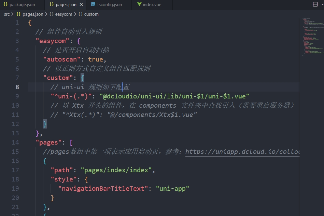Image resolution: width=324 pixels, height=216 pixels.
Task: Click line number 8 in the gutter
Action: coord(17,87)
